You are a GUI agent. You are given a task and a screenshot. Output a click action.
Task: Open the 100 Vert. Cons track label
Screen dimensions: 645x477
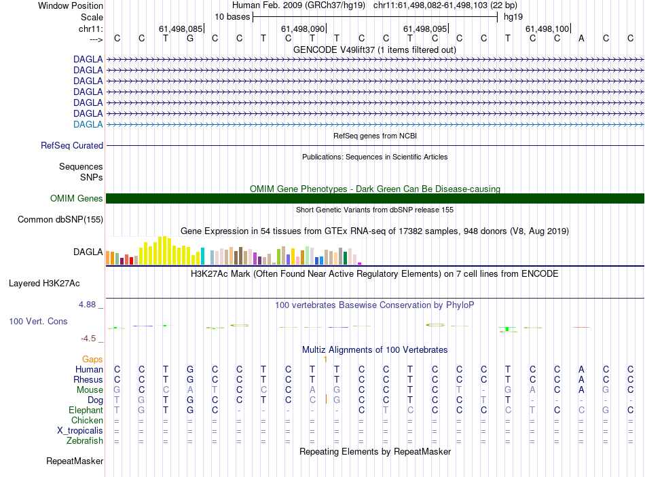38,321
